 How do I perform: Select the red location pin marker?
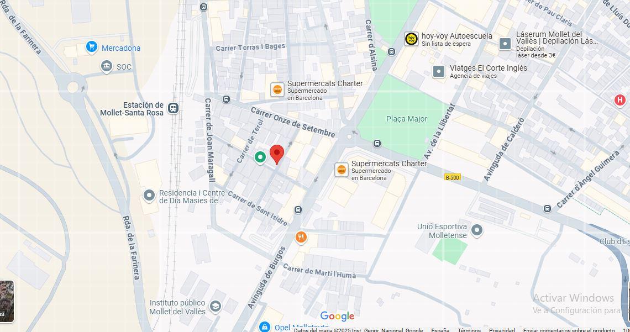point(277,155)
